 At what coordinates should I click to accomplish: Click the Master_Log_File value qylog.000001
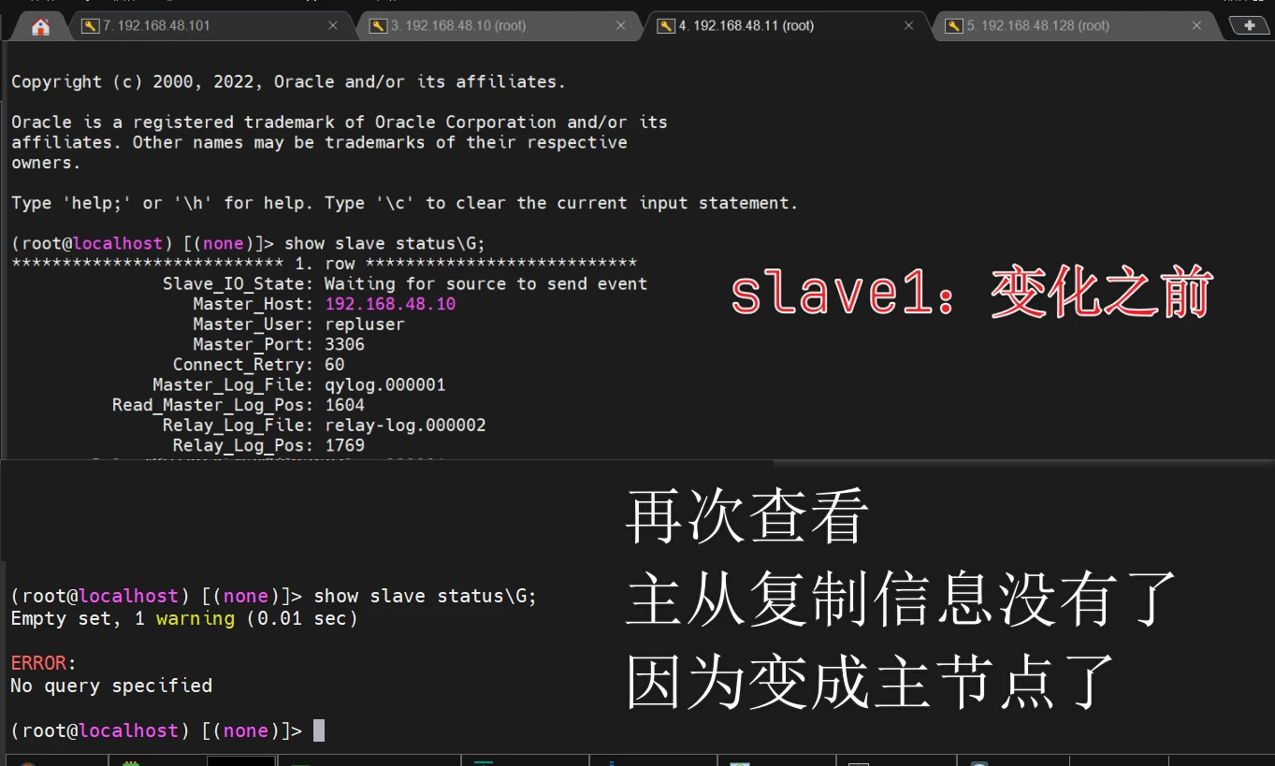384,384
